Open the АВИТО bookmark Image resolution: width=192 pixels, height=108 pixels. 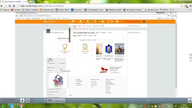coord(164,10)
